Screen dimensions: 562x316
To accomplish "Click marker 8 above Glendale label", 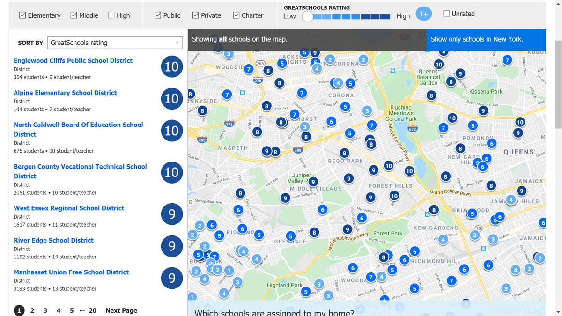I will tap(314, 232).
